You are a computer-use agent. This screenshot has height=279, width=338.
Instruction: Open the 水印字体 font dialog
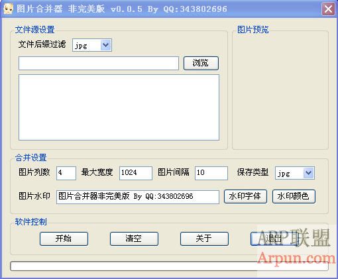245,196
